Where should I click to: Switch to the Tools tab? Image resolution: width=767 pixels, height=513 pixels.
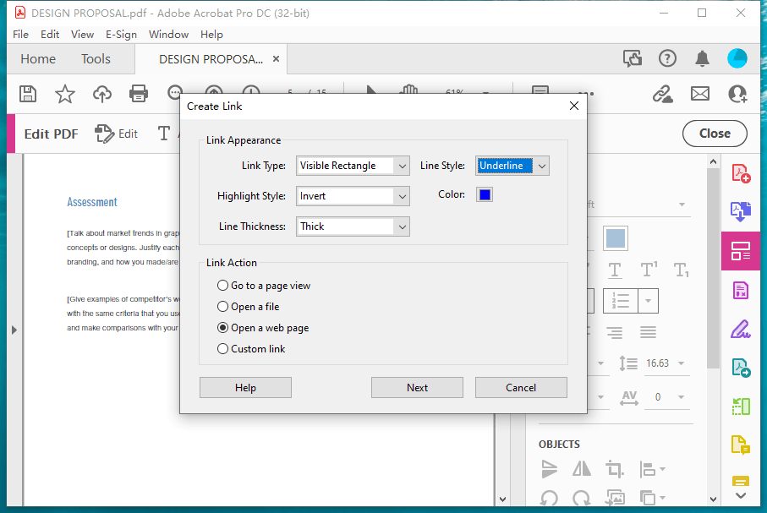point(96,59)
